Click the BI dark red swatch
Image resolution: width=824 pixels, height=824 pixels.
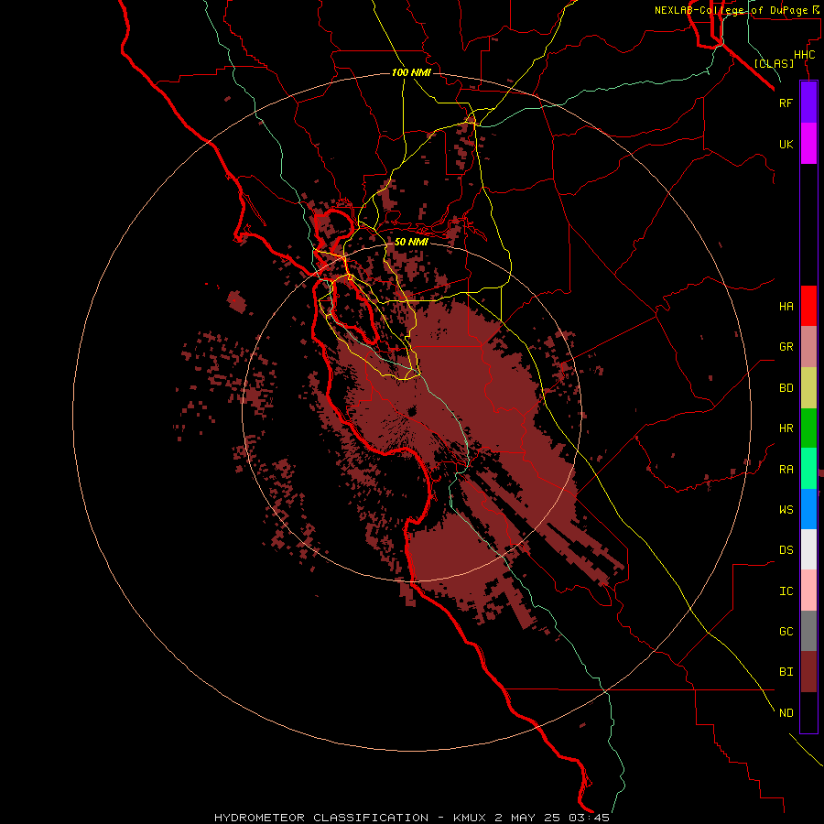click(808, 672)
